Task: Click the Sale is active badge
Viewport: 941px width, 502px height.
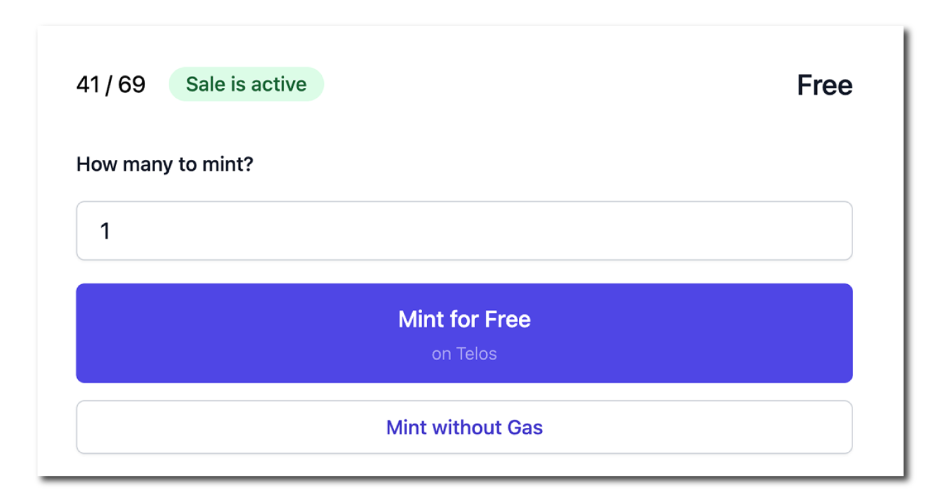Action: (246, 84)
